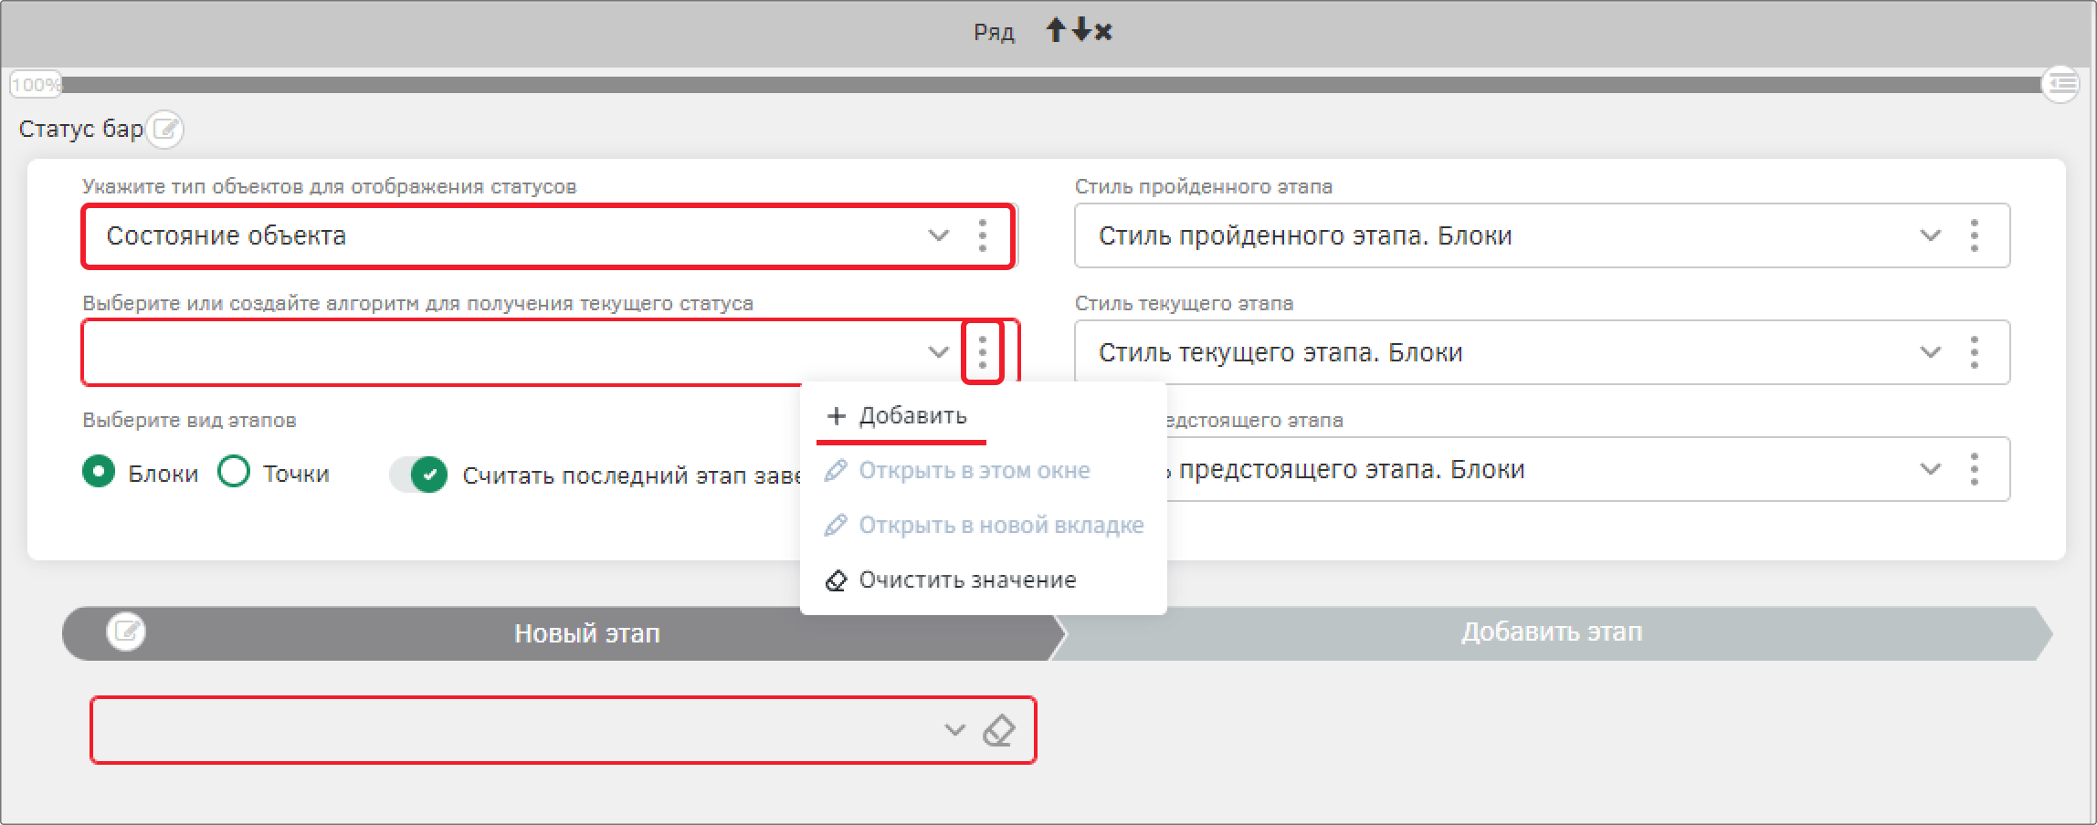The width and height of the screenshot is (2097, 825).
Task: Move the row up with arrow icon
Action: (1056, 31)
